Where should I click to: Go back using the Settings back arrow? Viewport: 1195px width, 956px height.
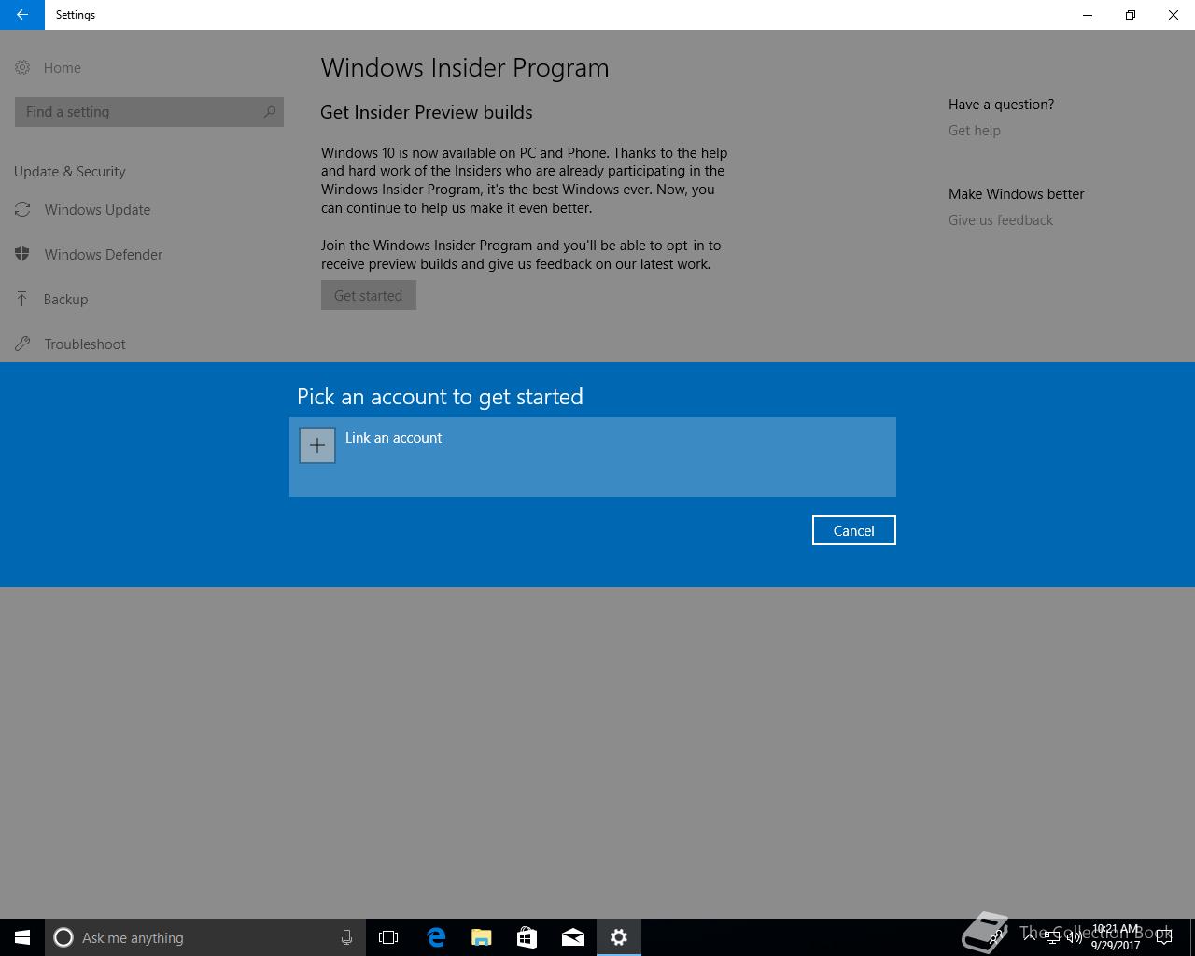pyautogui.click(x=22, y=15)
